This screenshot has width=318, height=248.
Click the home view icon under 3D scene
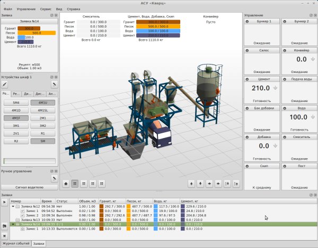pyautogui.click(x=66, y=183)
